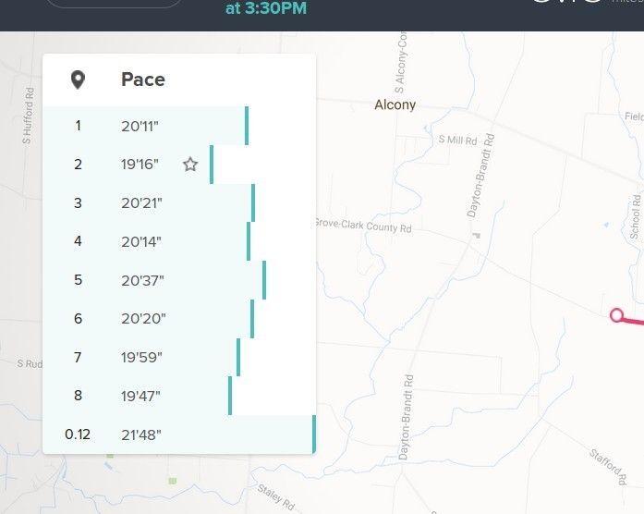This screenshot has height=514, width=644.
Task: Click the pace bar marker for mile 5
Action: tap(264, 280)
